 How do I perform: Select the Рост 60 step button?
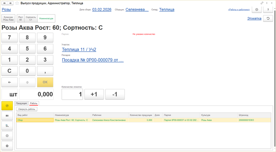21,18
